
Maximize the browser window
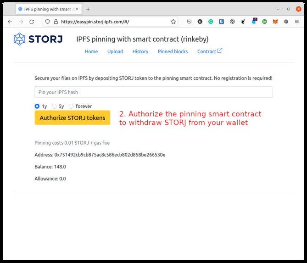click(288, 9)
